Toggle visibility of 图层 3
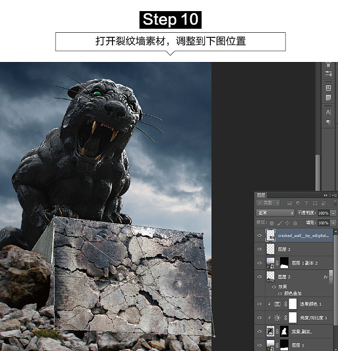 259,249
